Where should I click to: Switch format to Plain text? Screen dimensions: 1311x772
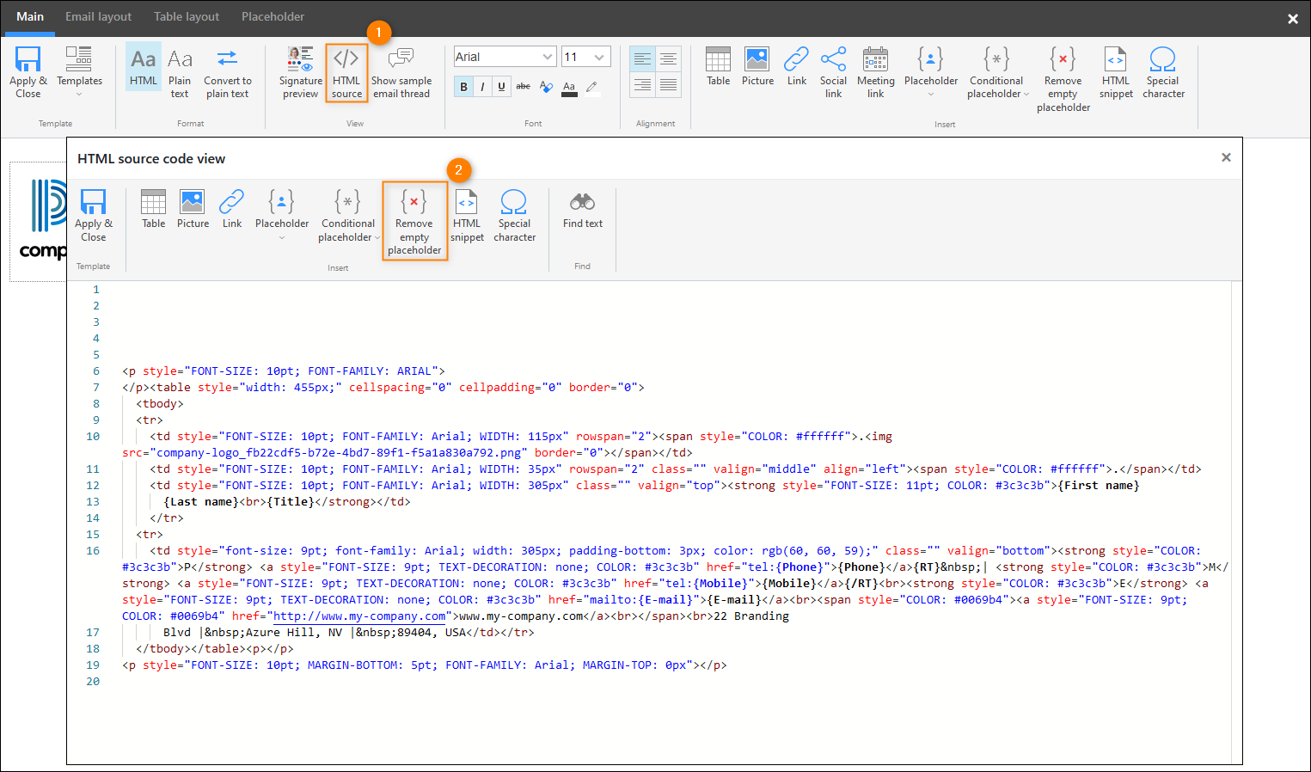point(180,73)
